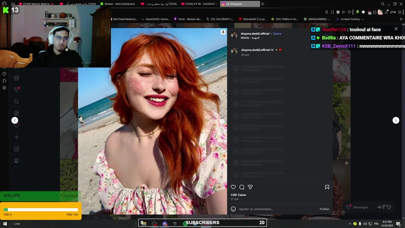Screen dimensions: 405x228
Task: Close the post viewer with X
Action: (396, 29)
